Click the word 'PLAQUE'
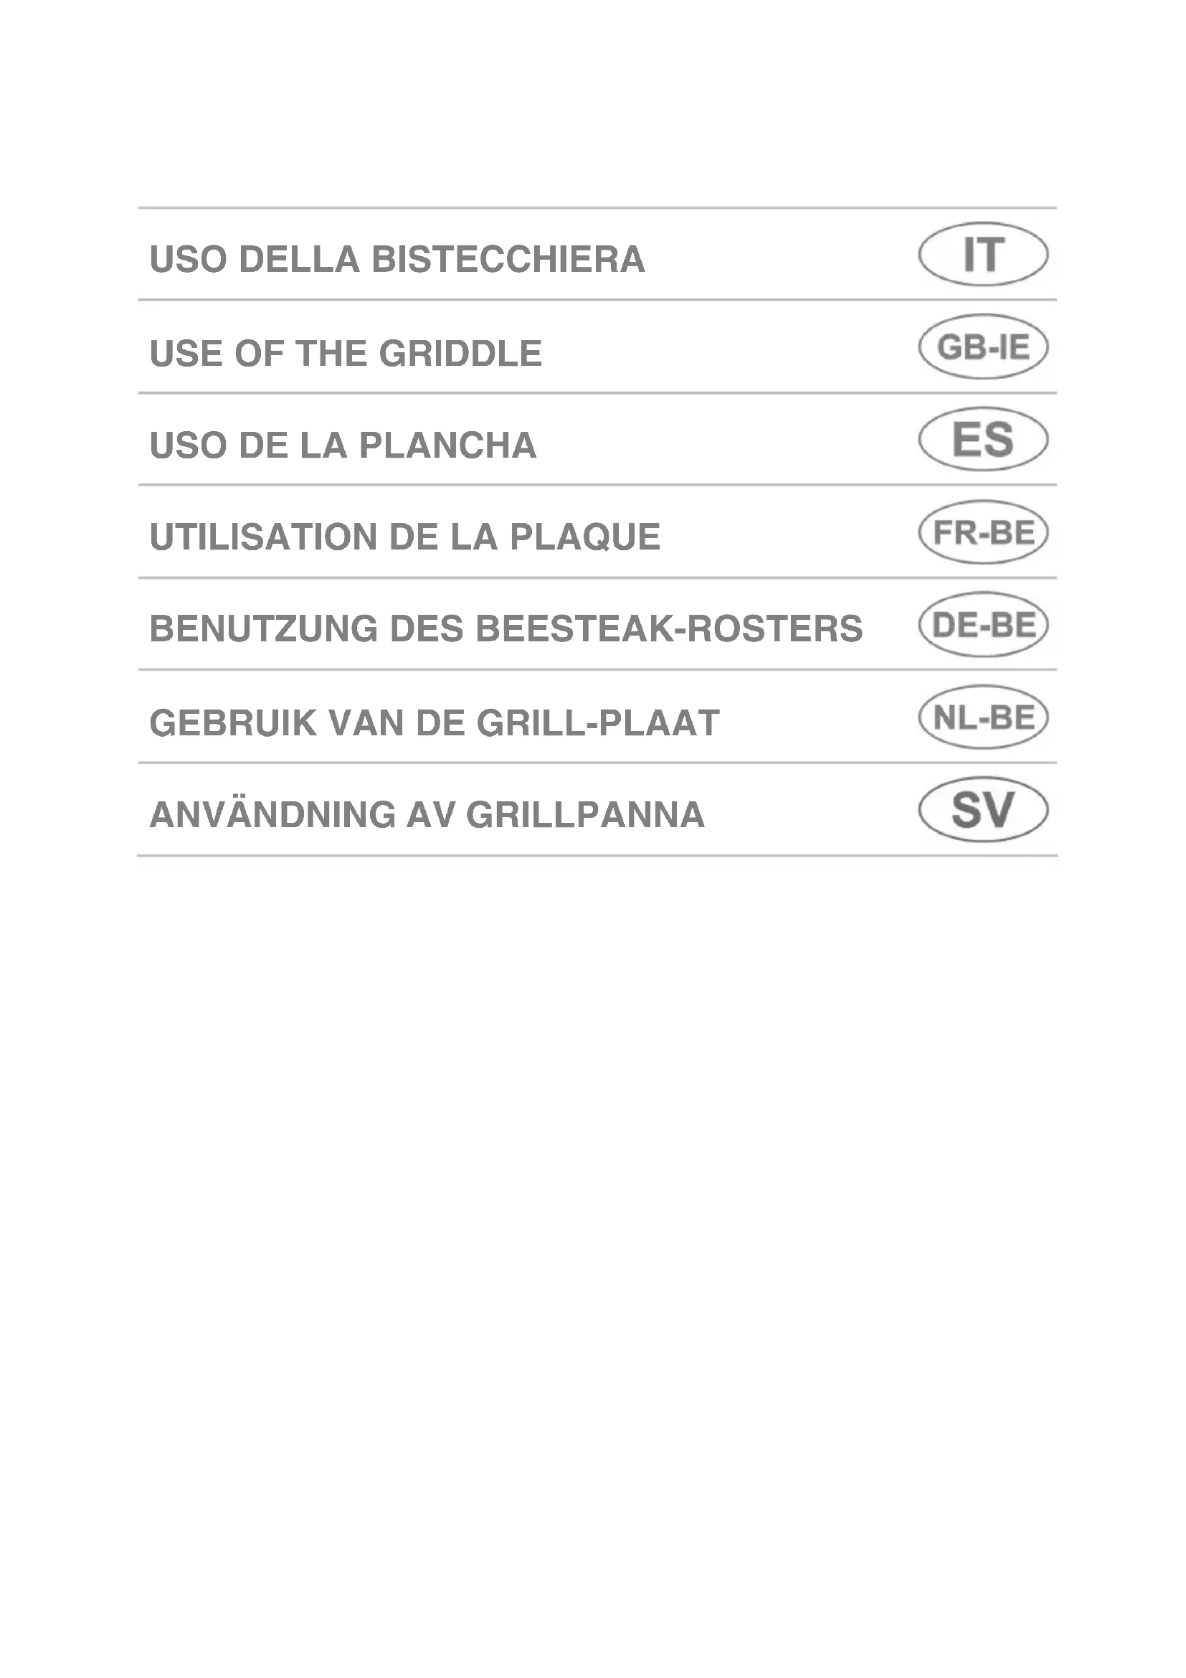Screen dimensions: 1186x1678 click(585, 537)
